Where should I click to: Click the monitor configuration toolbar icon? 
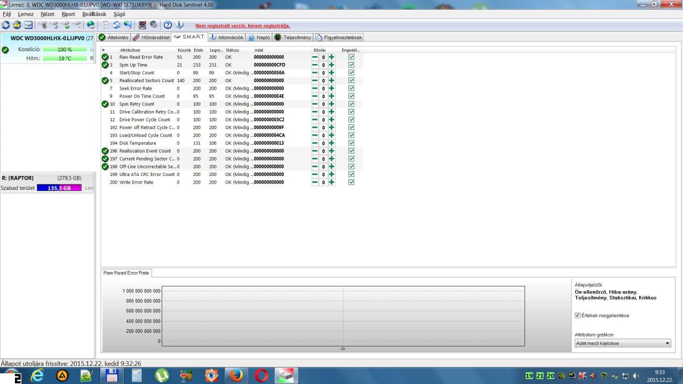click(x=142, y=25)
